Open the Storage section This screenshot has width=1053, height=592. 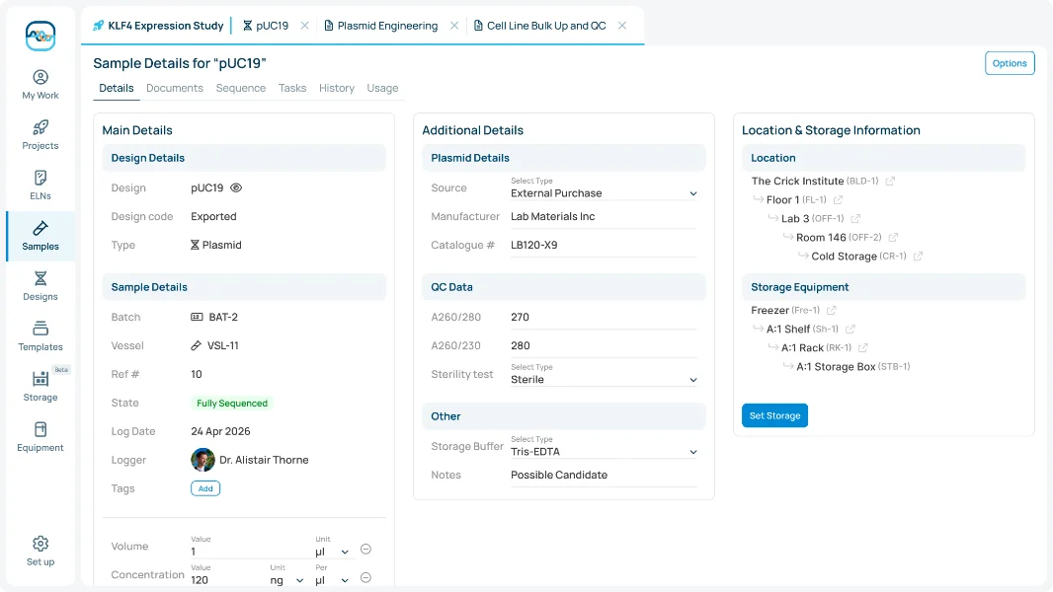click(x=40, y=387)
